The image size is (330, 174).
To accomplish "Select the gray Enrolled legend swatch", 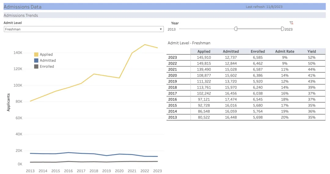I will coord(36,66).
